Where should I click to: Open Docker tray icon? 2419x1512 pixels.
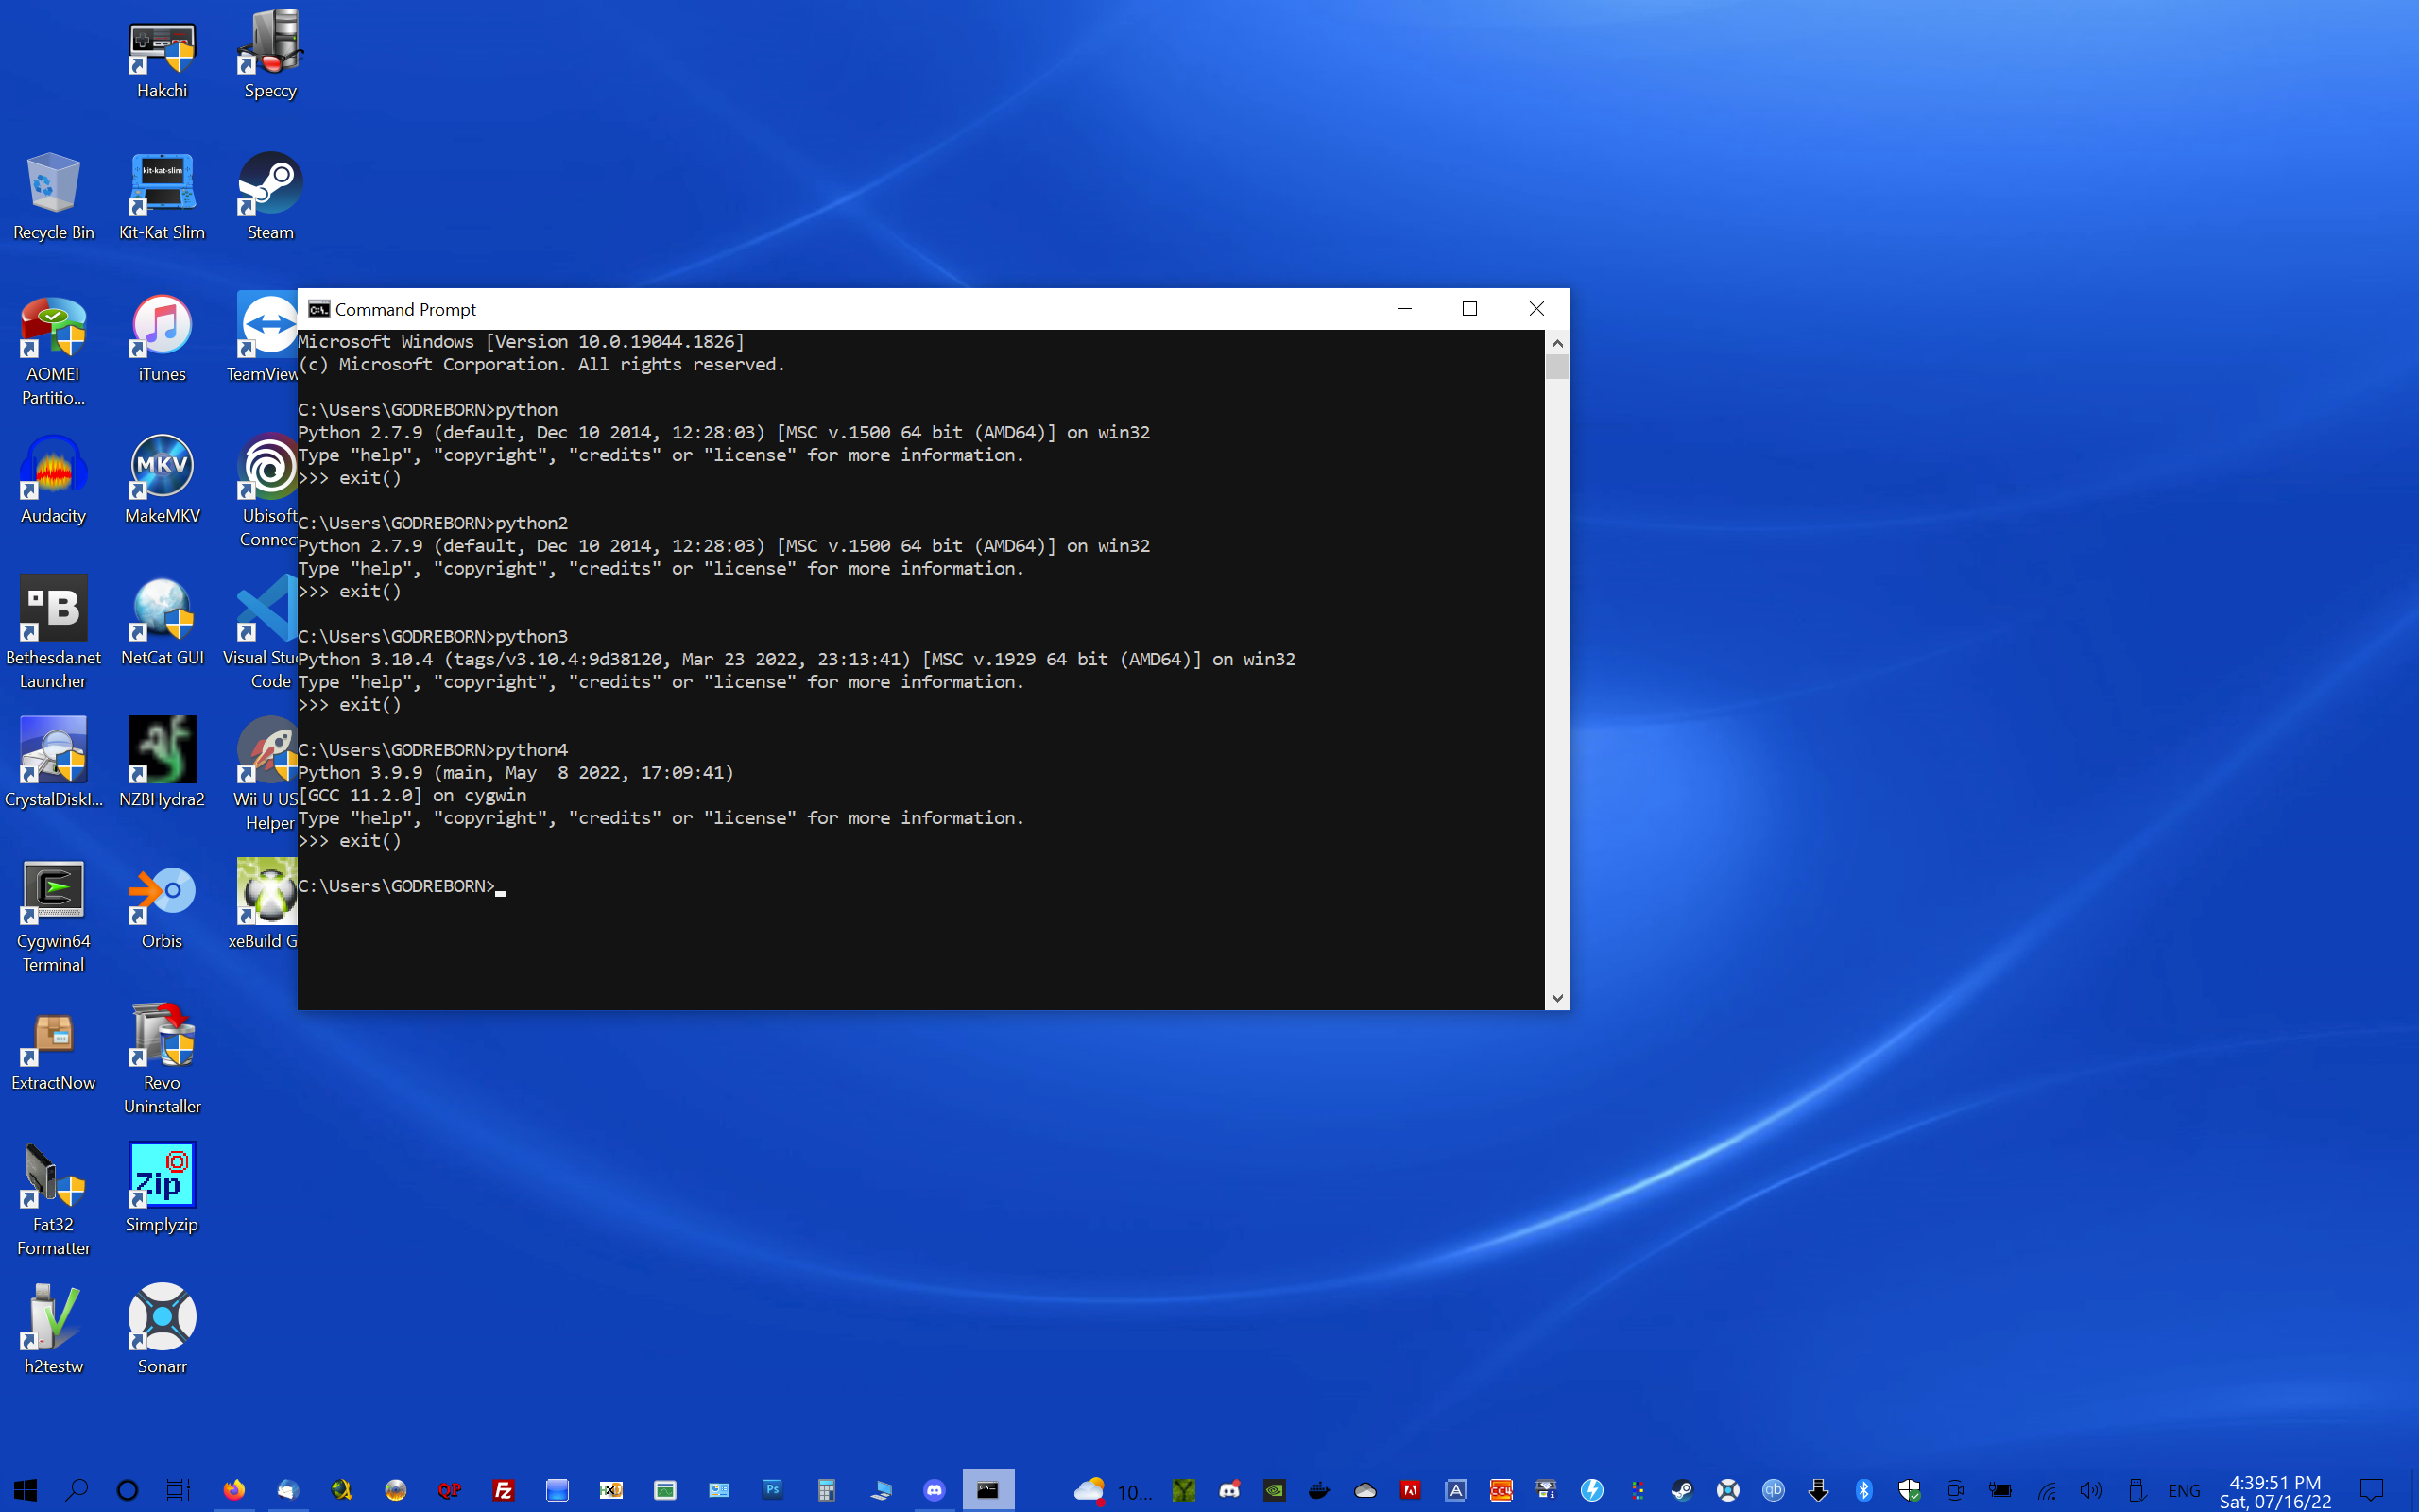coord(1319,1491)
